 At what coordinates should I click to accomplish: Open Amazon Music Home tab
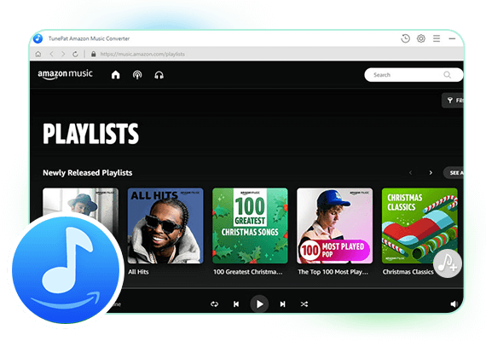click(x=116, y=75)
